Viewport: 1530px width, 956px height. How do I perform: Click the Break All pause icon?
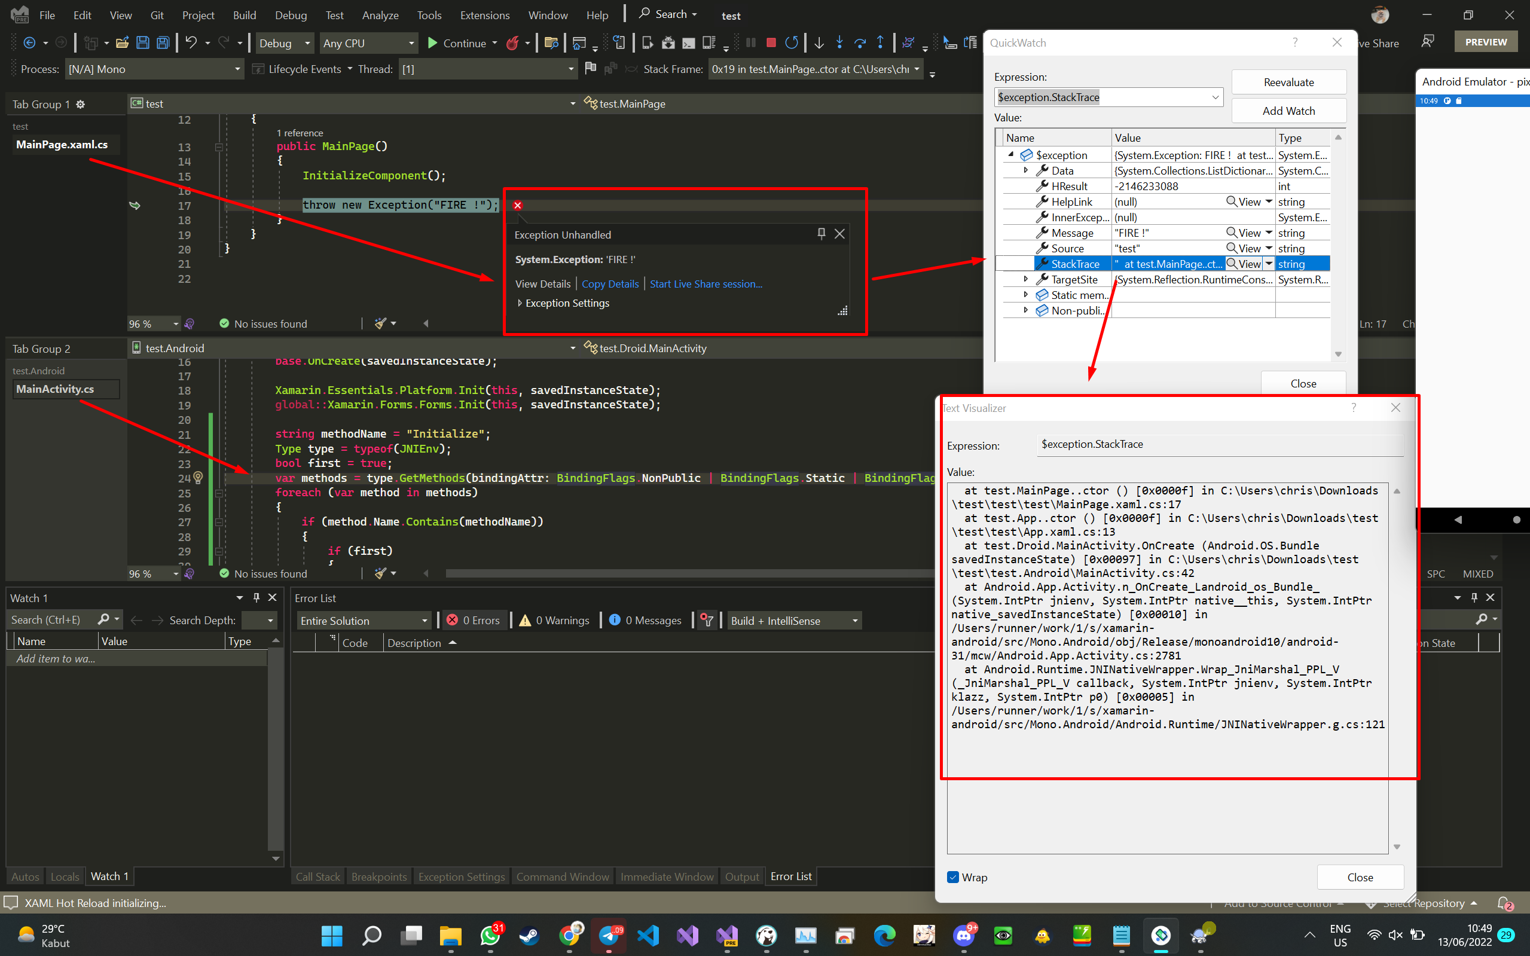pyautogui.click(x=750, y=43)
